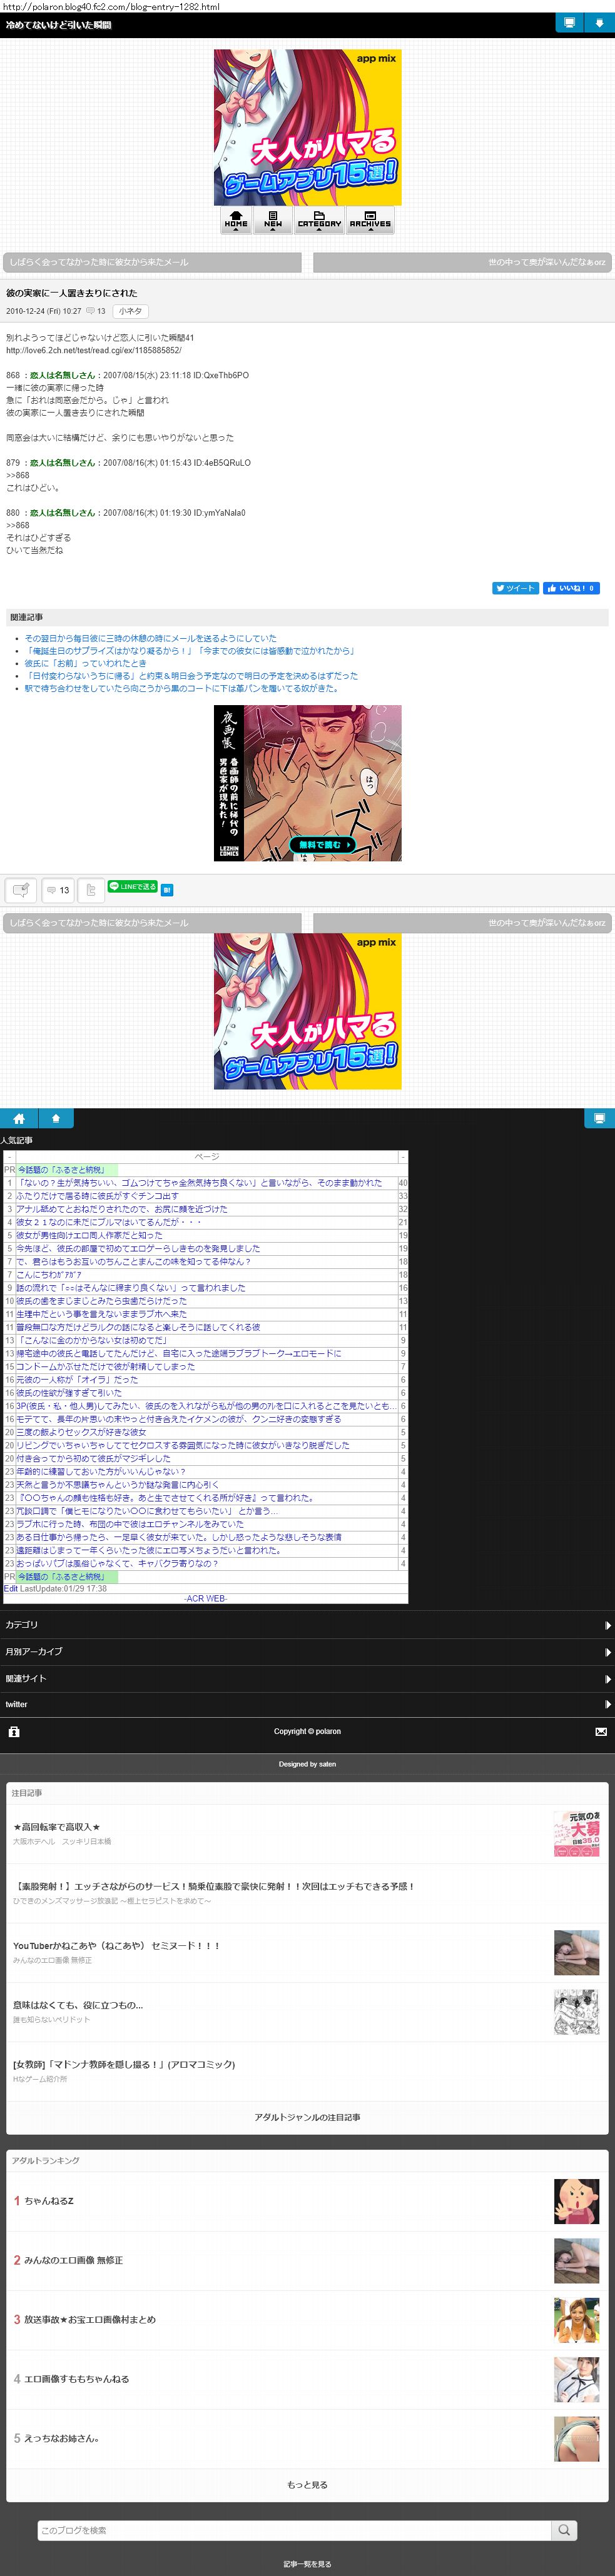
Task: Click もっと見る under adult ranking
Action: coord(307,2484)
